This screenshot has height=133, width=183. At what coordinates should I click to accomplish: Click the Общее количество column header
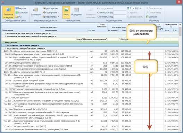[101, 26]
